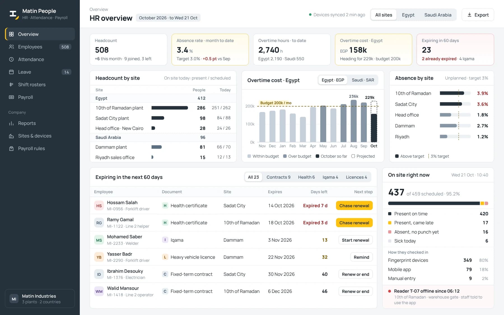Viewport: 504px width, 315px height.
Task: Click the MI avatar for Matin Industries
Action: (14, 299)
